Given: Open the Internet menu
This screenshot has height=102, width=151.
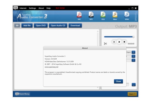Looking at the screenshot, I should [x=23, y=8].
